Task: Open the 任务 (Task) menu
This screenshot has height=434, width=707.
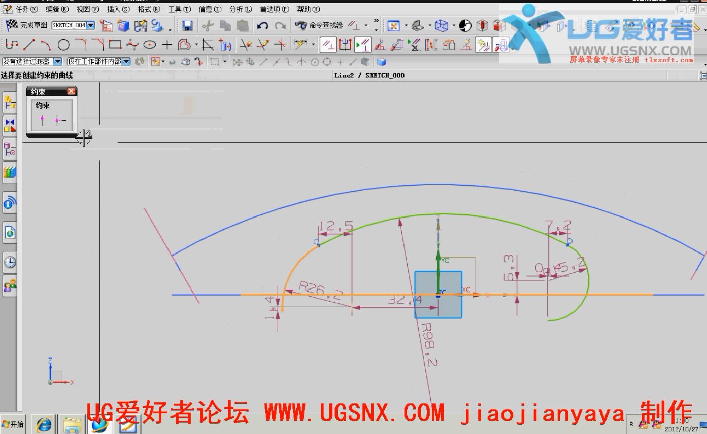Action: pyautogui.click(x=26, y=9)
